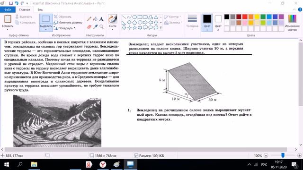The height and width of the screenshot is (170, 303).
Task: Choose the diamond shape
Action: [x=129, y=22]
